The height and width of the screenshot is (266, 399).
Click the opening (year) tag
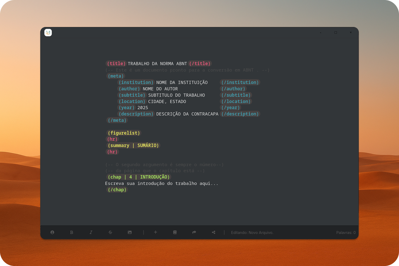tap(127, 108)
